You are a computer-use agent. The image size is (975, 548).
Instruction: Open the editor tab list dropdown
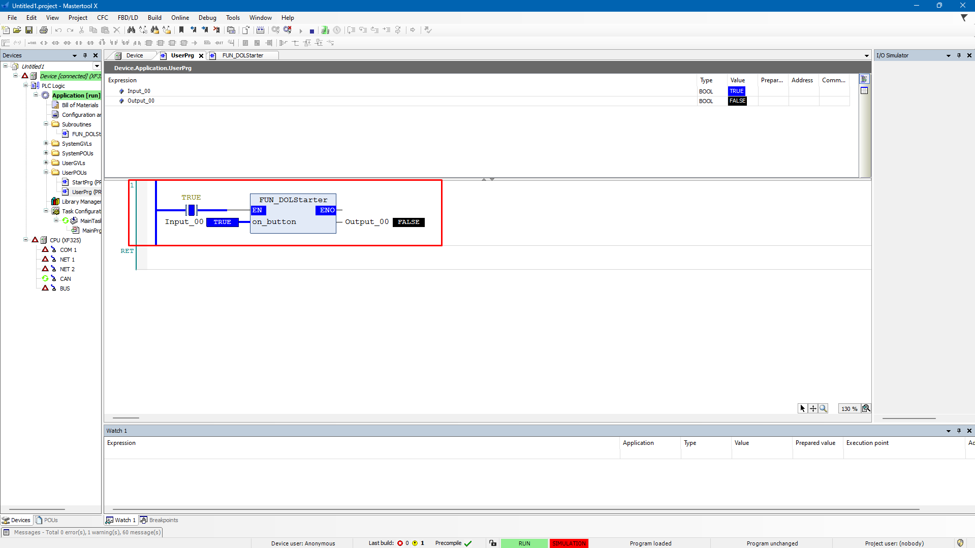[x=866, y=55]
